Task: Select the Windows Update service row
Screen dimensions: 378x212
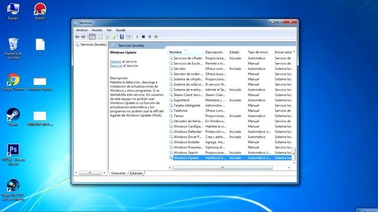Action: [x=230, y=158]
